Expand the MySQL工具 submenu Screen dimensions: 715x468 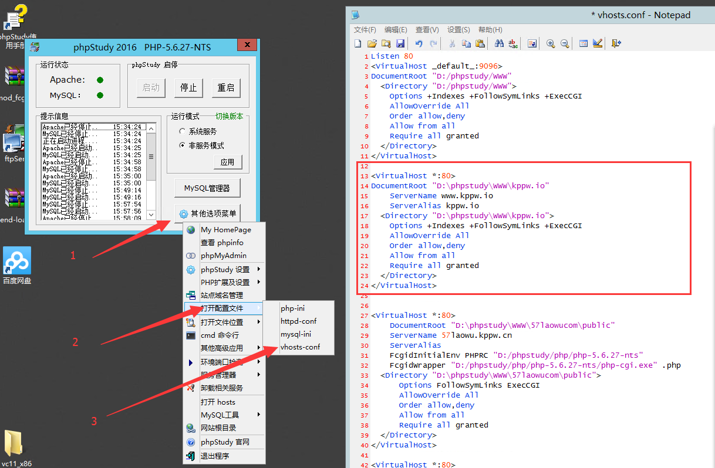tap(225, 415)
